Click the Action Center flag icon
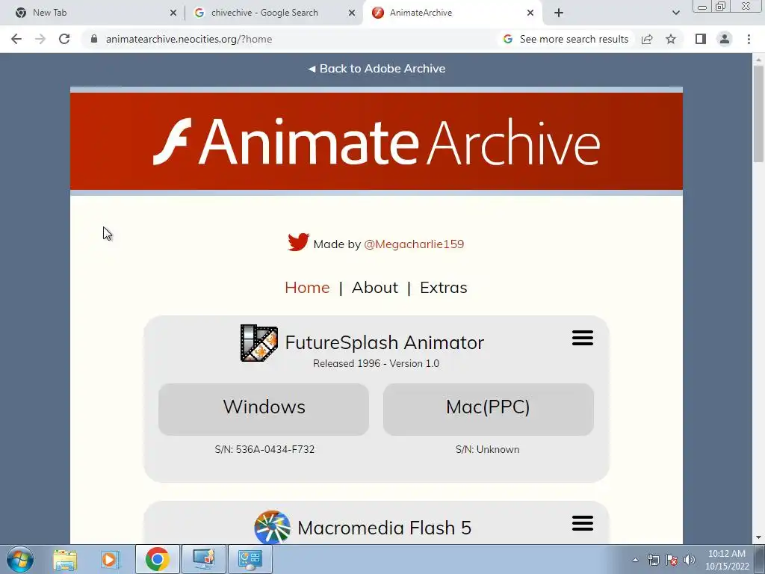The image size is (765, 574). click(672, 560)
